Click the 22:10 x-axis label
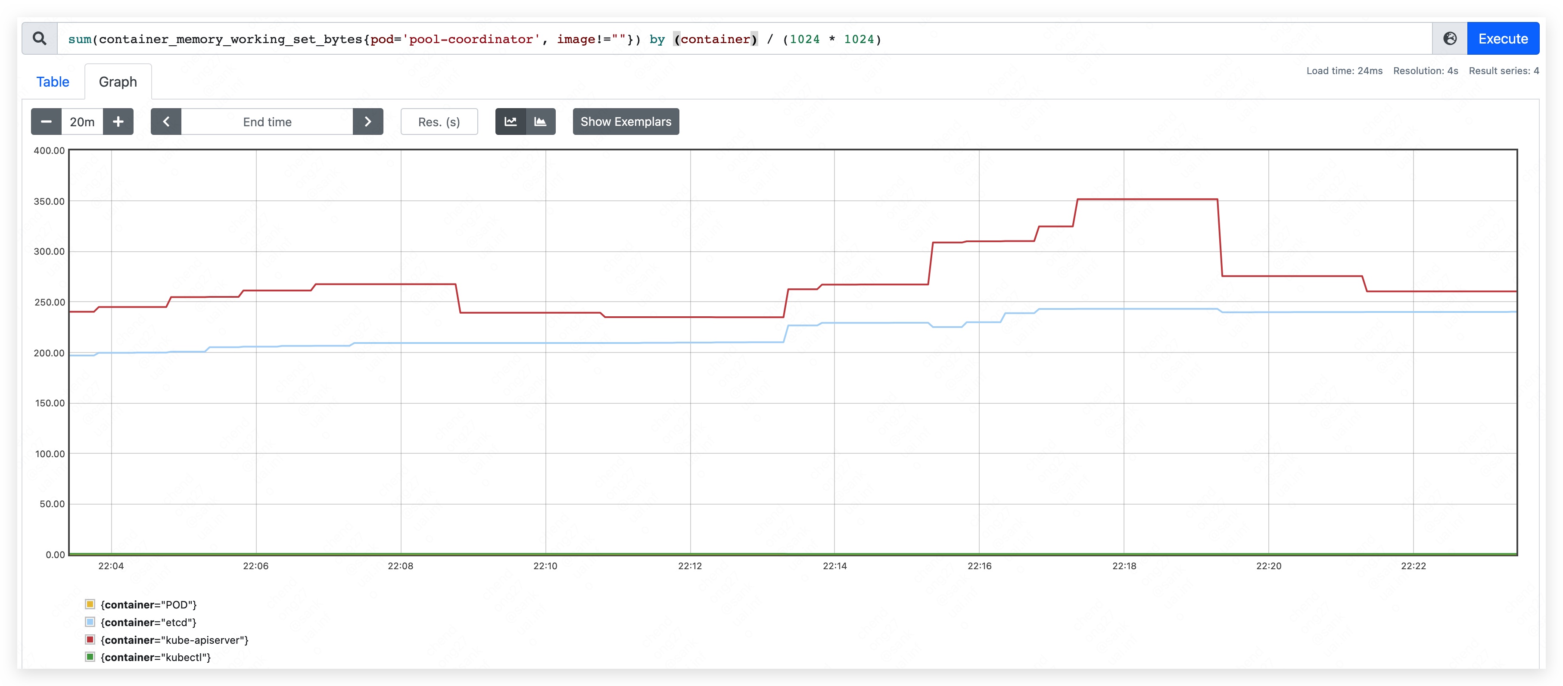 coord(545,566)
